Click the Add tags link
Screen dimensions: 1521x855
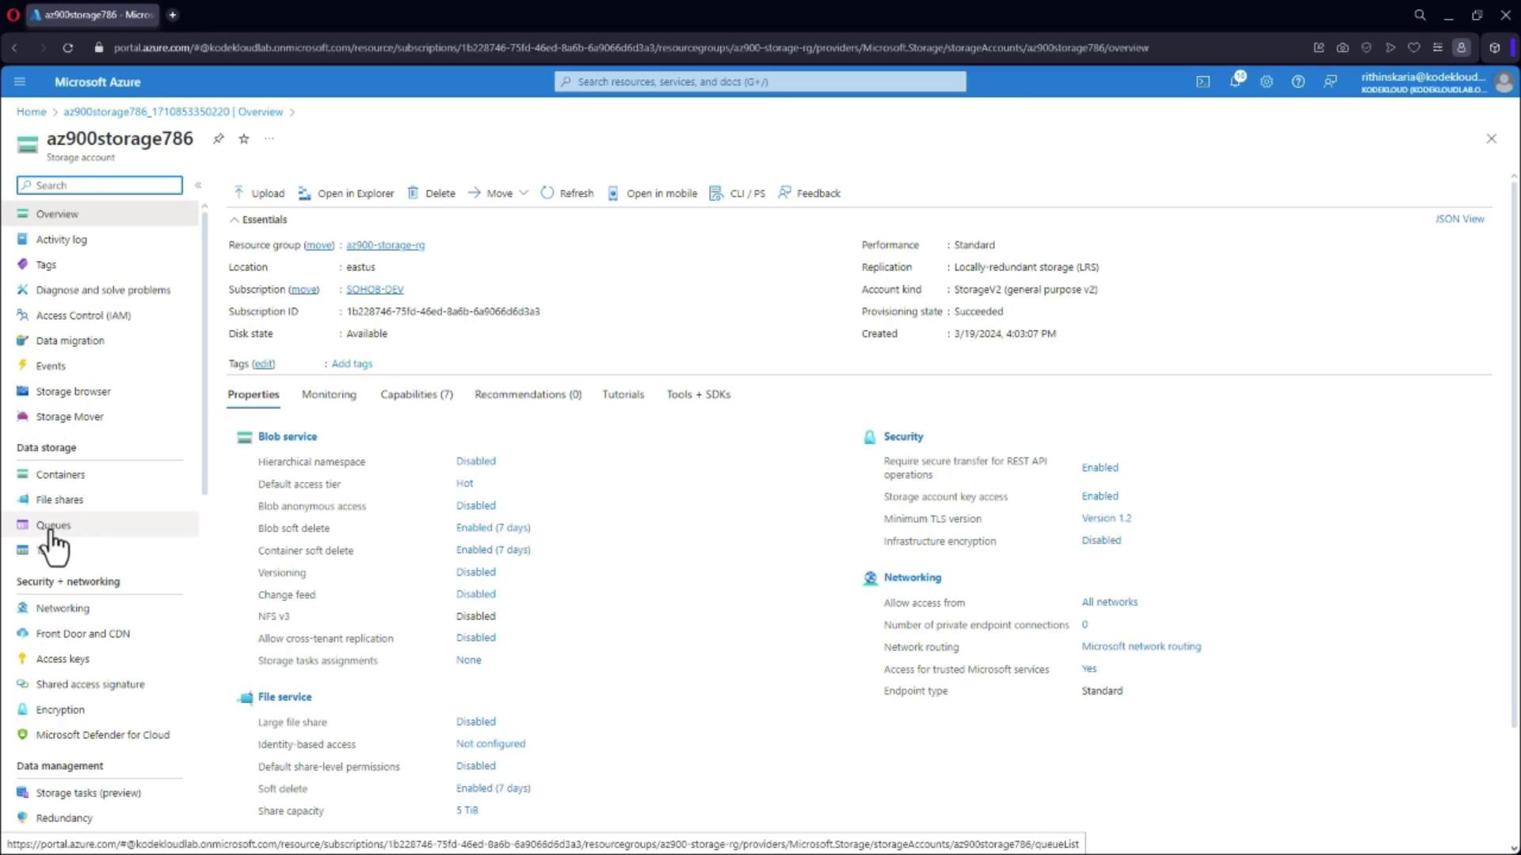(x=352, y=364)
